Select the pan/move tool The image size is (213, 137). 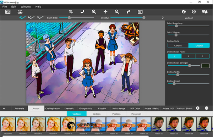pos(105,12)
